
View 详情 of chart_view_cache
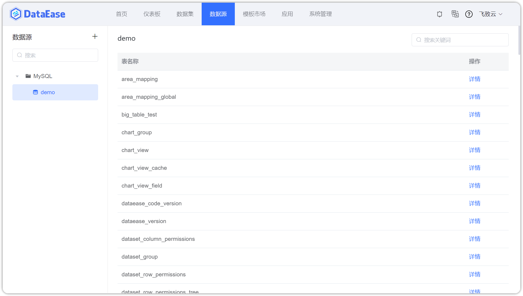click(x=474, y=168)
